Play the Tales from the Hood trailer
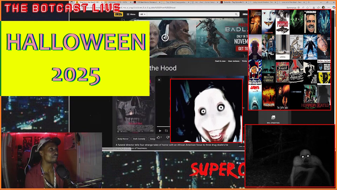The width and height of the screenshot is (337, 190). (x=160, y=131)
